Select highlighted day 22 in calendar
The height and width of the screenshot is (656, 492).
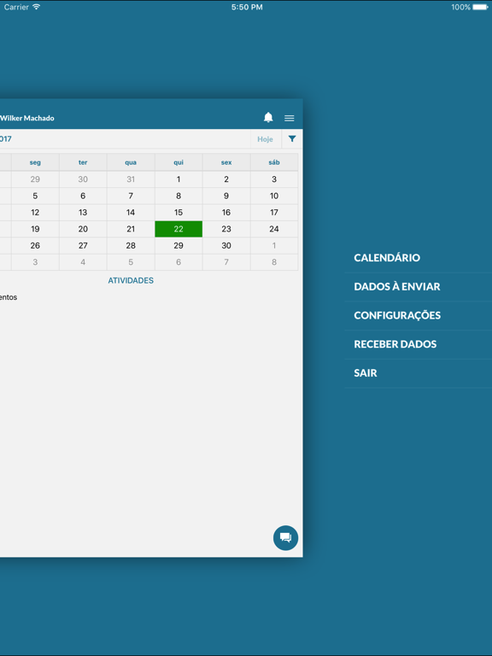(x=179, y=229)
